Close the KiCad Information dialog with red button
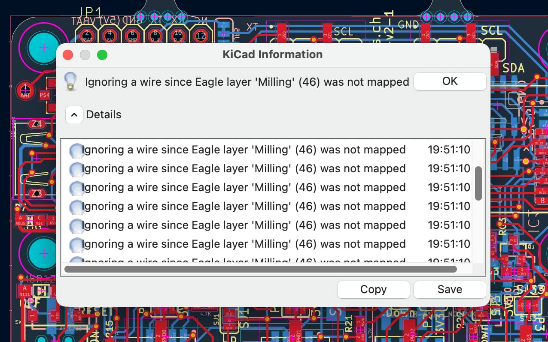 point(68,55)
